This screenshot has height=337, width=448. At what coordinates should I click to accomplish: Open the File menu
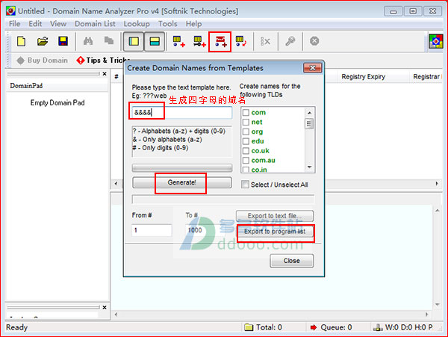click(x=15, y=24)
